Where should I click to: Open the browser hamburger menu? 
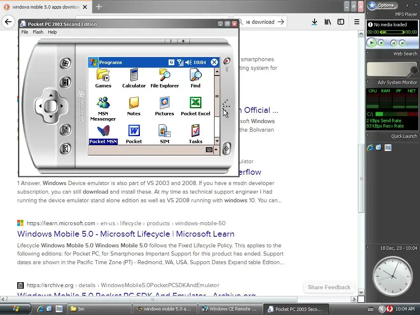357,22
